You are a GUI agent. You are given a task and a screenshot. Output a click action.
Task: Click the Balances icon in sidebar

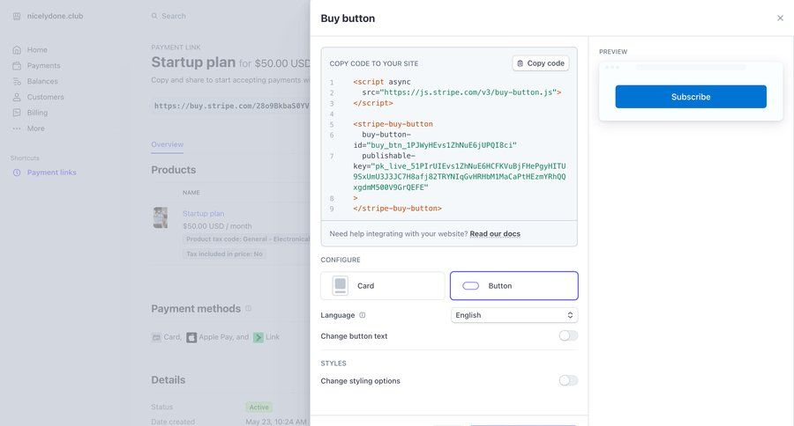click(x=17, y=81)
